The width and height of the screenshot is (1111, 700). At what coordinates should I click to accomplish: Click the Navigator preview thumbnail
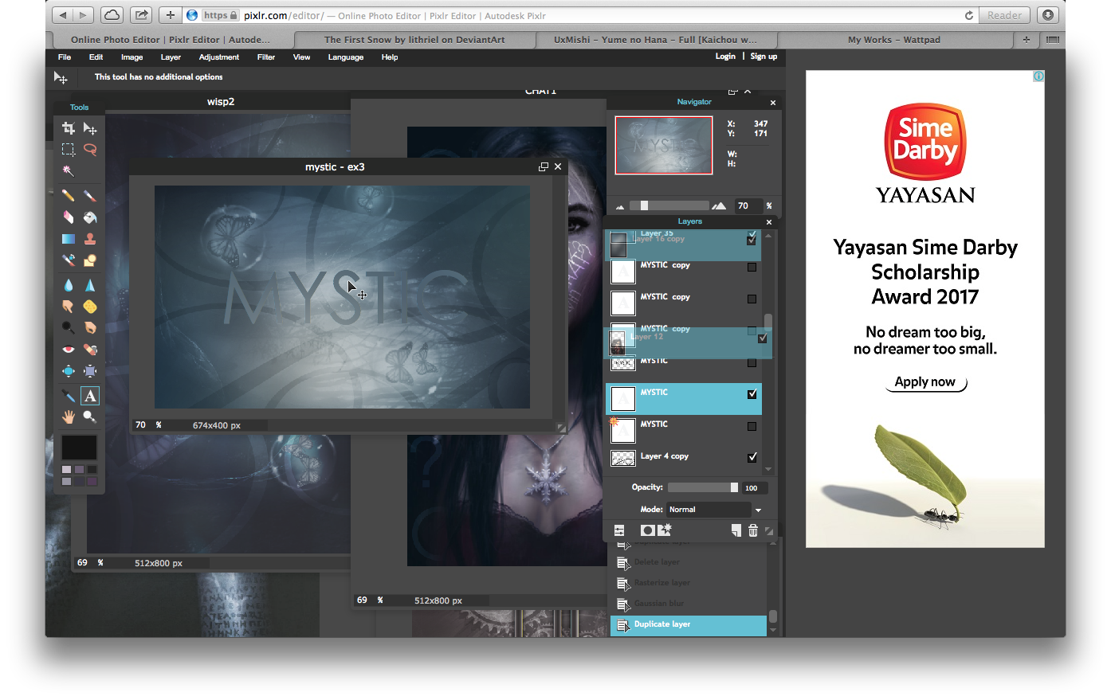click(664, 146)
